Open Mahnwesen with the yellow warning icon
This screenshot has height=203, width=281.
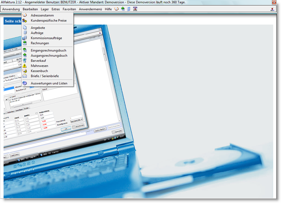[39, 66]
